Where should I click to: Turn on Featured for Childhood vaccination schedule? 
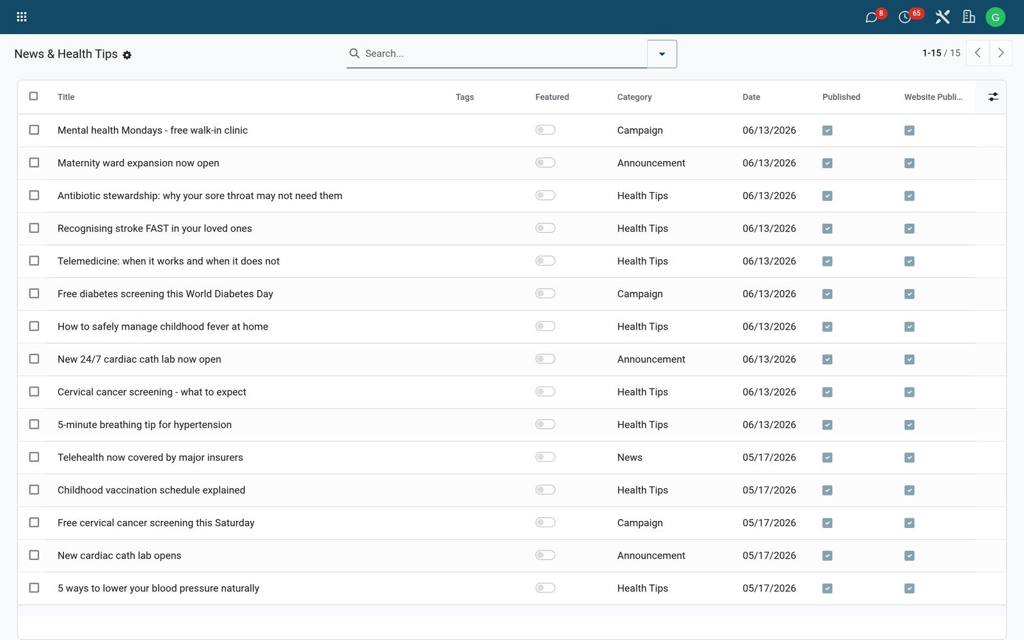pyautogui.click(x=545, y=490)
